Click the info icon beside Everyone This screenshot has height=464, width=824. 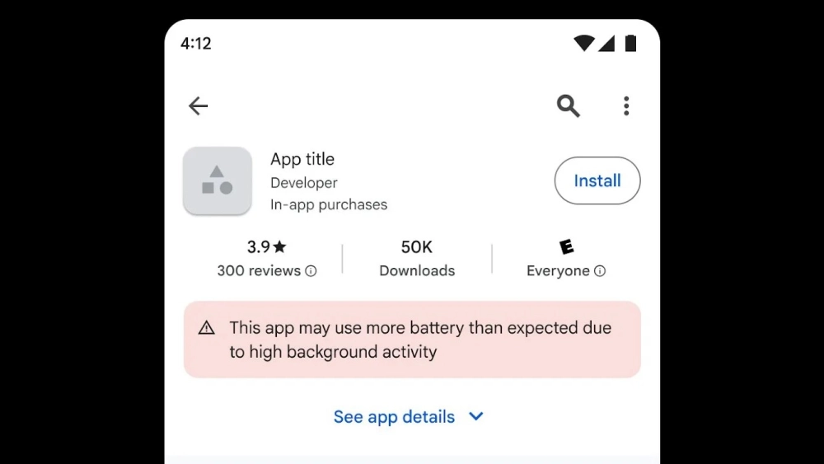coord(600,270)
